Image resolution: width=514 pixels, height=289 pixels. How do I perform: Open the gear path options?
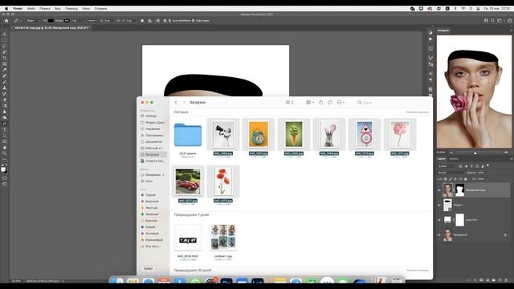(x=165, y=20)
